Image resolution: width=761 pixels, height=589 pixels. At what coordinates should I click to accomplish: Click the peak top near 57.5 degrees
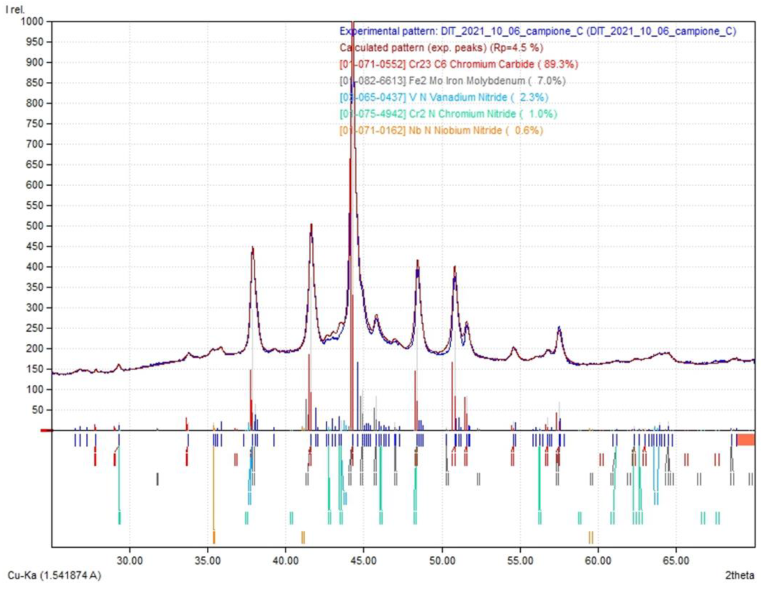point(559,328)
